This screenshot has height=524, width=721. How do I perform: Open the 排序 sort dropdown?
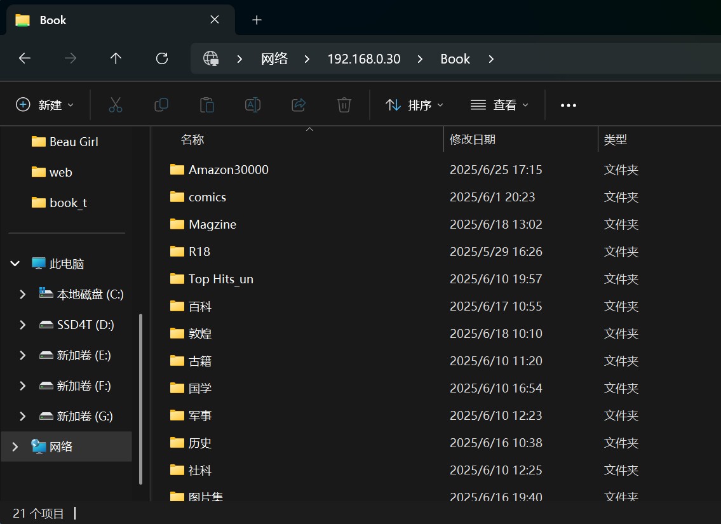(414, 105)
